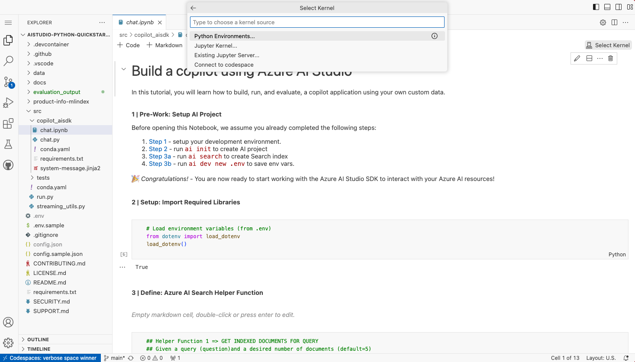Screen dimensions: 635x362
Task: Open editor more actions ellipsis
Action: click(625, 23)
